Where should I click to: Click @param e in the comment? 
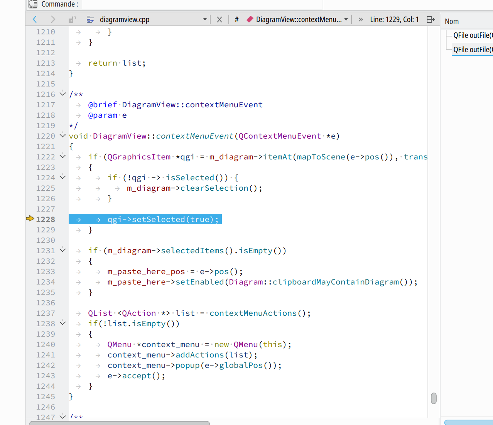coord(107,115)
